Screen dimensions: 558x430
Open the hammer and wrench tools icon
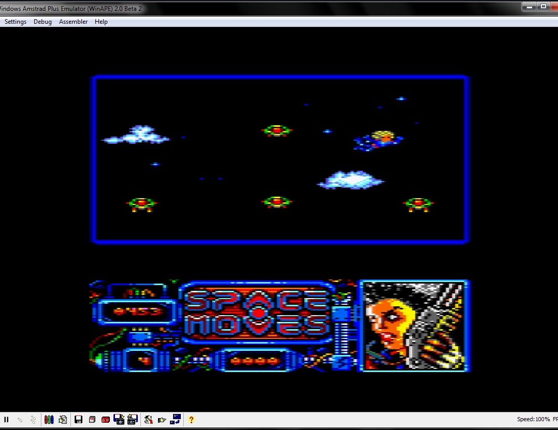(x=148, y=420)
